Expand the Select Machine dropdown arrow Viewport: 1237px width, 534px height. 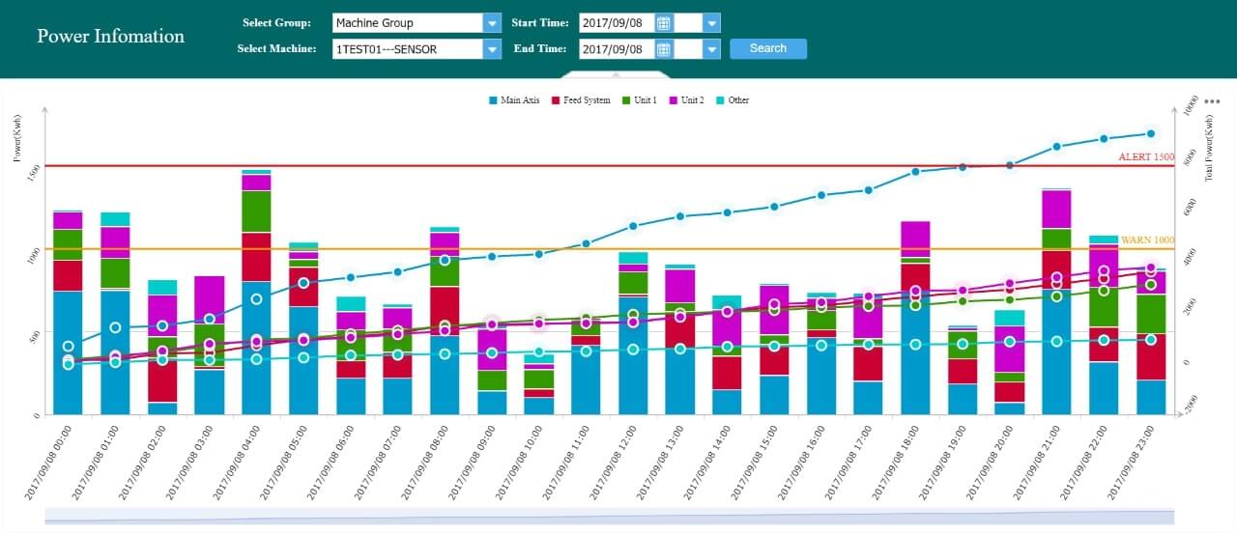492,49
